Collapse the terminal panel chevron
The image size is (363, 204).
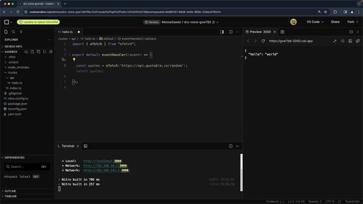point(237,146)
